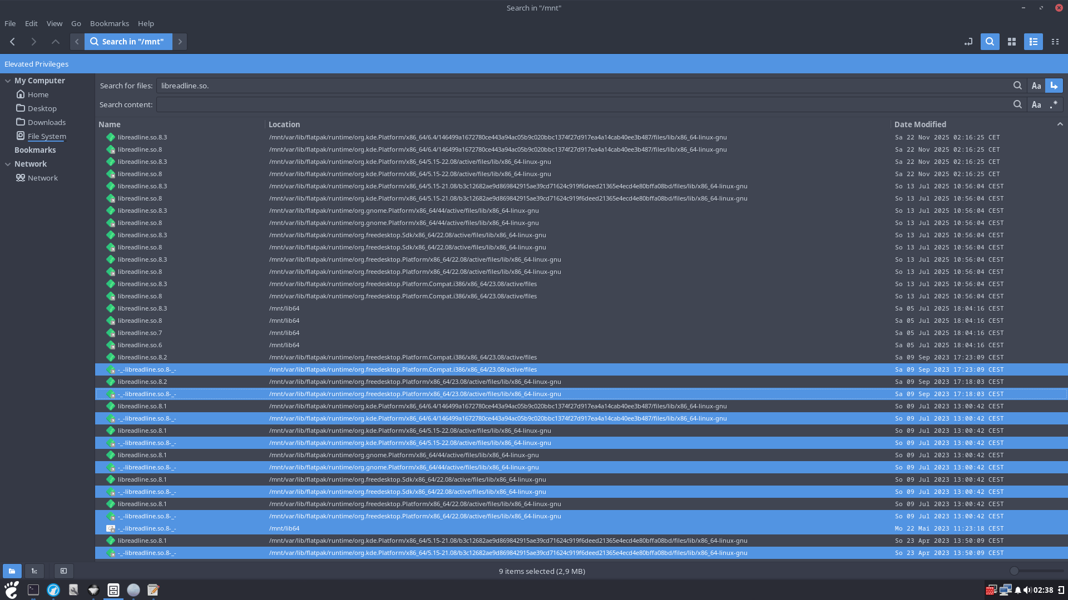This screenshot has width=1068, height=600.
Task: Toggle recursive folder search option
Action: [x=1054, y=86]
